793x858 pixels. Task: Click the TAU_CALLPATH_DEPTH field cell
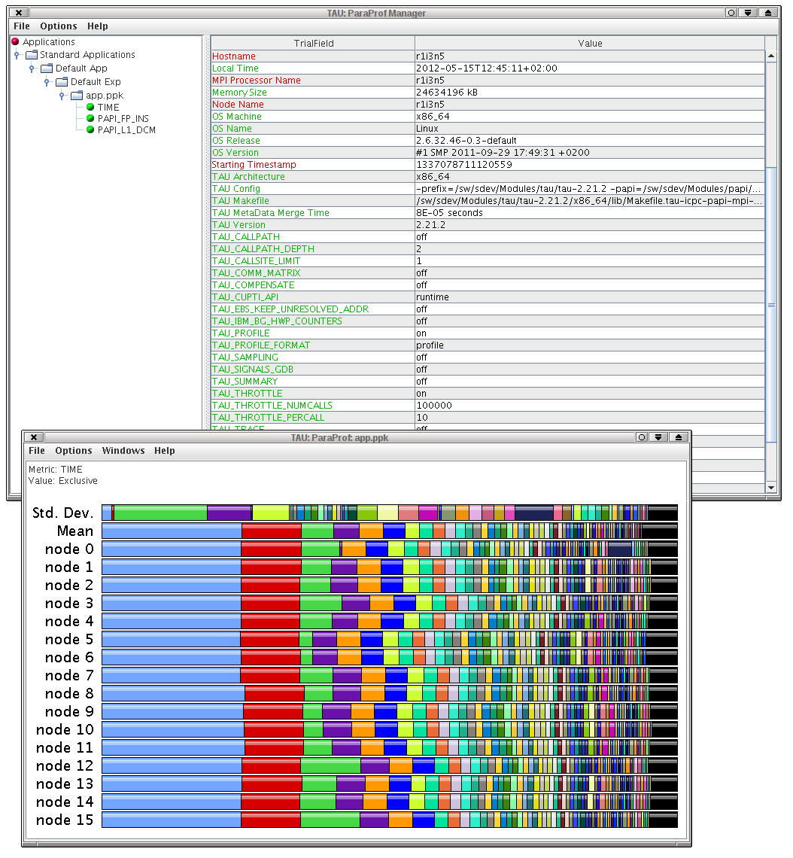(313, 248)
